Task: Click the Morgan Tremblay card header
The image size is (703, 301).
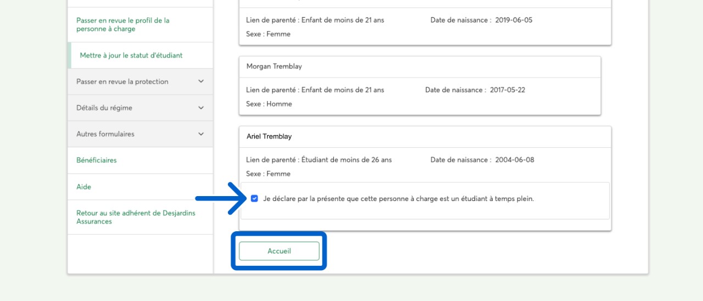Action: click(x=274, y=66)
